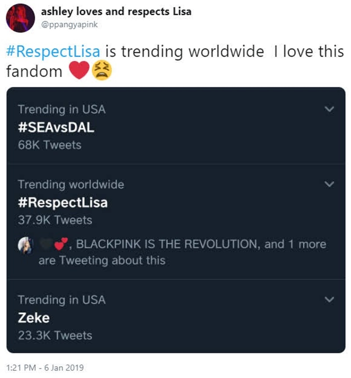Open the display name 'ashley loves and respects Lisa'
Image resolution: width=351 pixels, height=378 pixels.
tap(116, 11)
